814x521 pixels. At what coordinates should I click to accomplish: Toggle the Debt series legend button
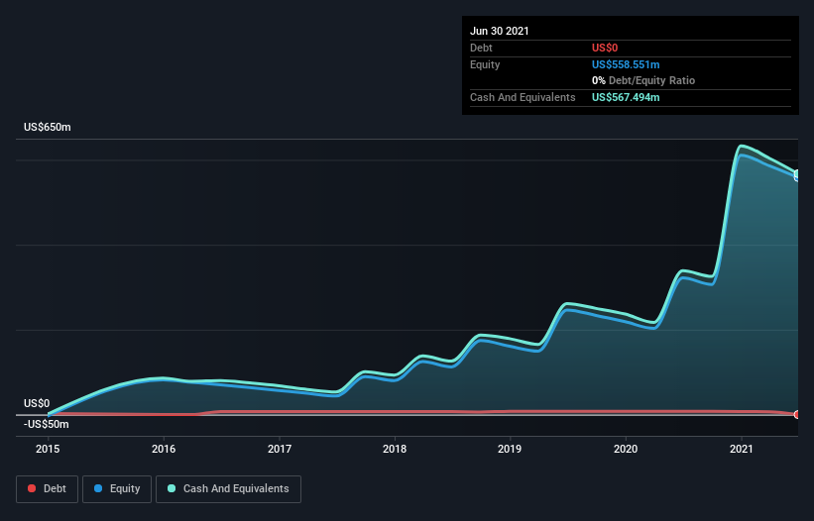coord(47,489)
